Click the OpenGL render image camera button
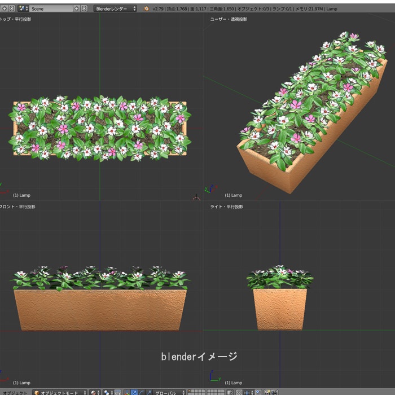 [x=267, y=392]
